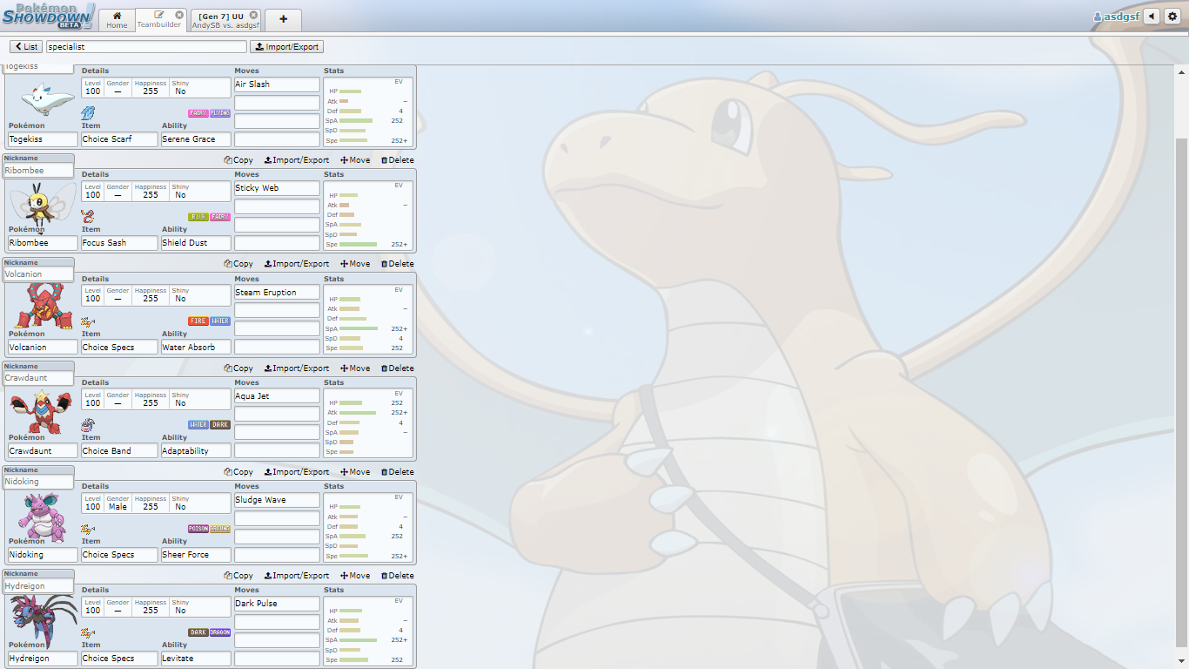Viewport: 1189px width, 669px height.
Task: Move the Ribombee set
Action: click(x=355, y=160)
